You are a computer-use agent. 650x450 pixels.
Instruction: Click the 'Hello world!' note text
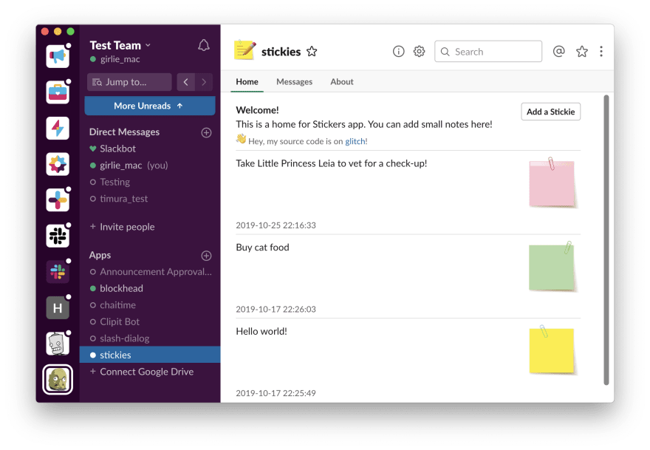[x=261, y=331]
